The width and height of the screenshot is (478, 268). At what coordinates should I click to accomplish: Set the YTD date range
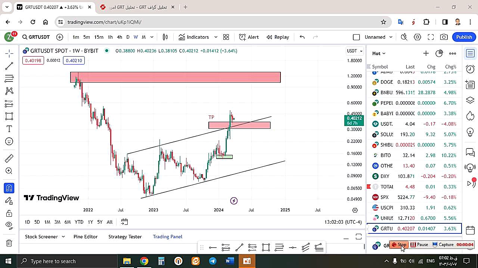pyautogui.click(x=79, y=222)
